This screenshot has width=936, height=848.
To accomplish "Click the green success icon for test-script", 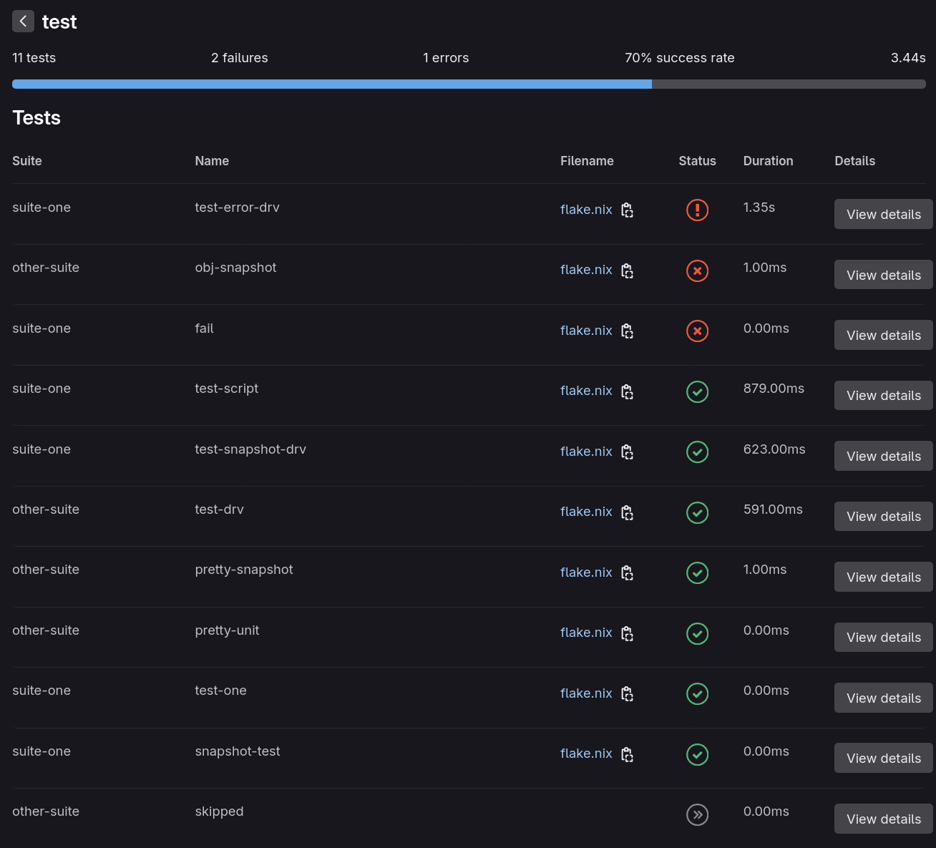I will click(697, 391).
